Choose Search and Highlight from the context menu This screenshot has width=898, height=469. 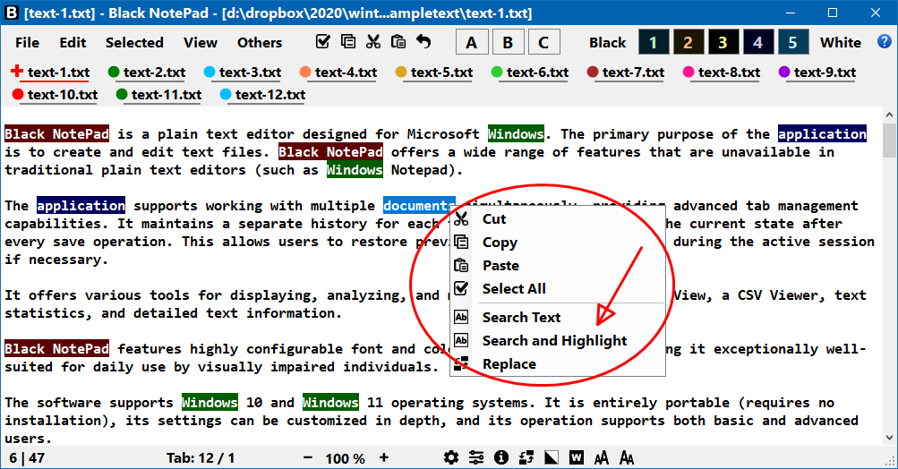point(558,341)
